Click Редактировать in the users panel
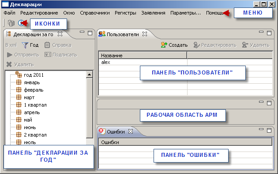 pos(215,45)
